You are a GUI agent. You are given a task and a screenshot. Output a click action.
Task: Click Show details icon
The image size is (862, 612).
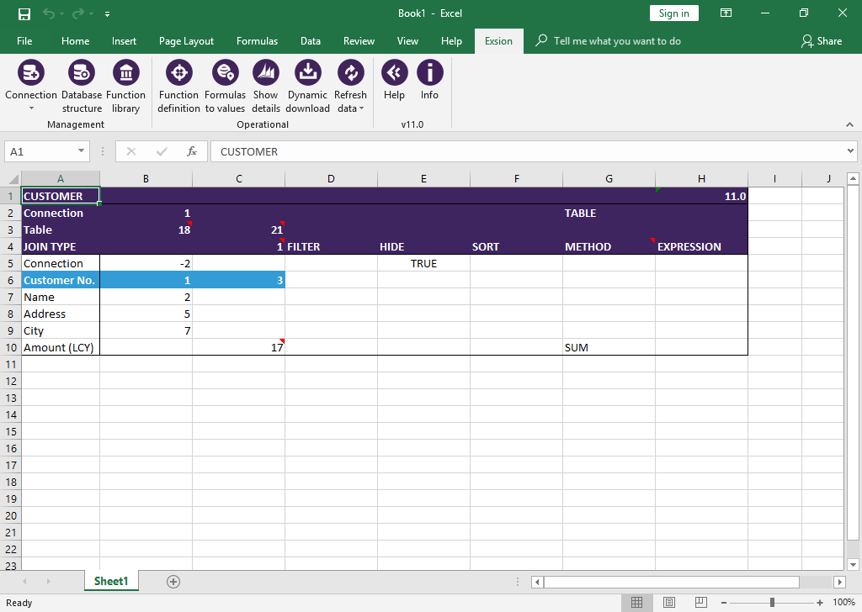coord(266,73)
